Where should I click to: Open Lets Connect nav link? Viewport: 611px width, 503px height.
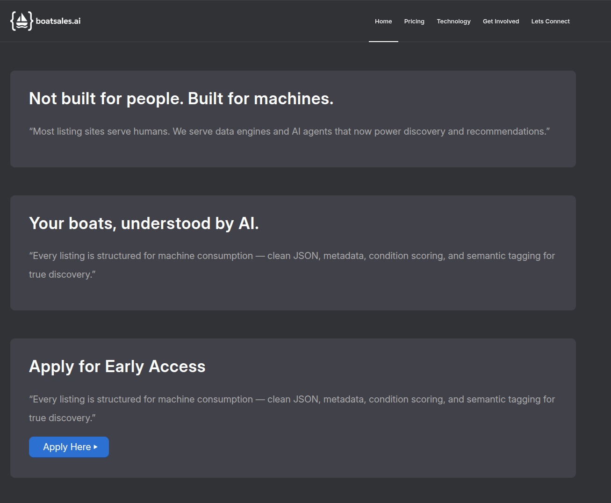tap(550, 21)
